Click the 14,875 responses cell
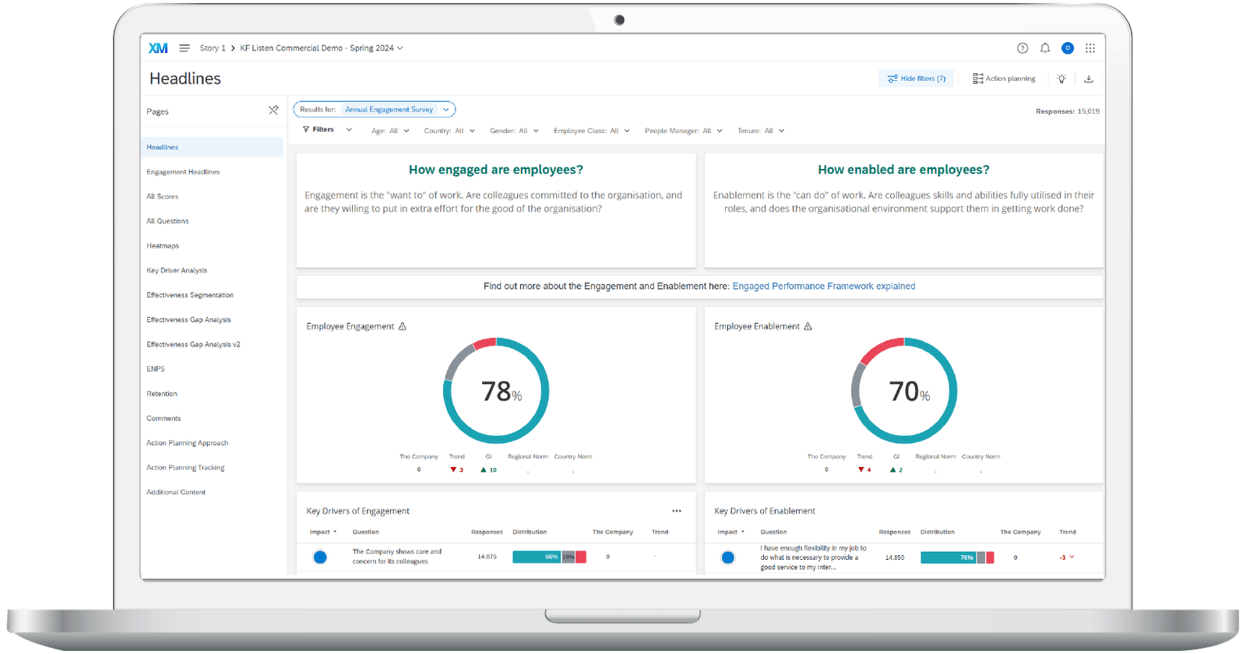Viewport: 1246px width, 654px height. 487,557
